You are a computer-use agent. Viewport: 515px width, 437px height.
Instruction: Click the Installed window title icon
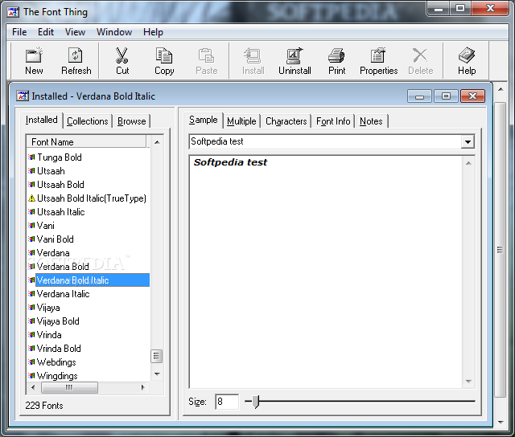pyautogui.click(x=23, y=96)
